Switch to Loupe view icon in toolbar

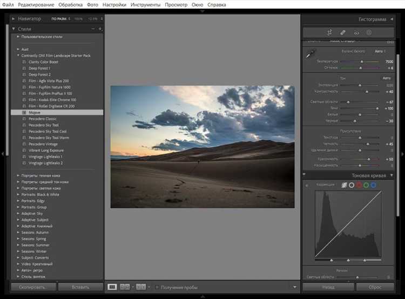112,287
